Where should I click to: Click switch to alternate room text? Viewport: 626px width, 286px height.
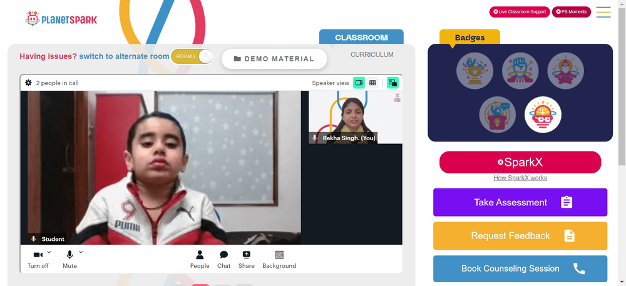pos(124,56)
